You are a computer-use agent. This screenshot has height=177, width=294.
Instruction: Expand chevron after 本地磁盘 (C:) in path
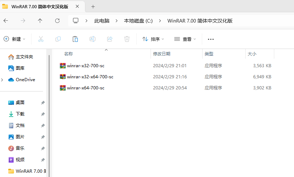coord(160,21)
